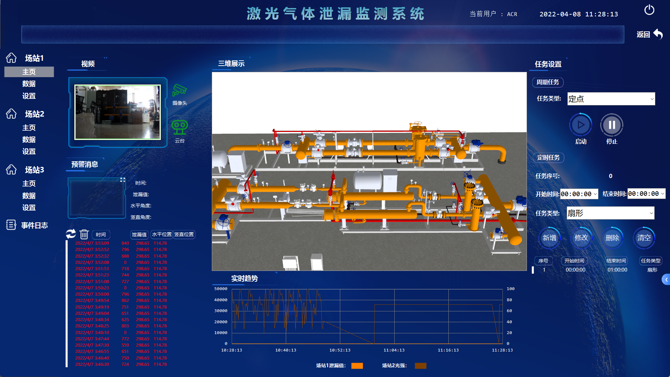Expand the side panel arrow tab
Viewport: 670px width, 377px height.
tap(666, 280)
